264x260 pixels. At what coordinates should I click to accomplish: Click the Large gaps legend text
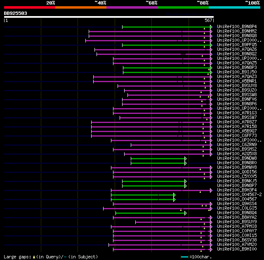(x=51, y=257)
